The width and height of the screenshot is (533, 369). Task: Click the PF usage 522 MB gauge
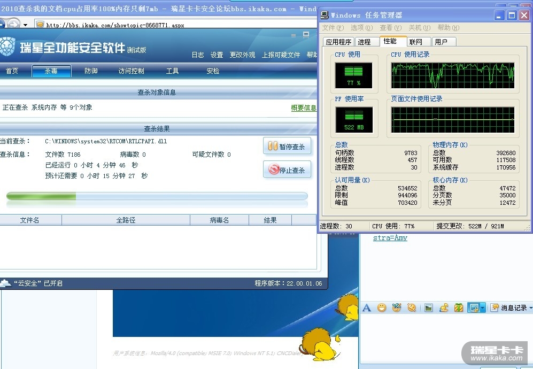pos(354,120)
